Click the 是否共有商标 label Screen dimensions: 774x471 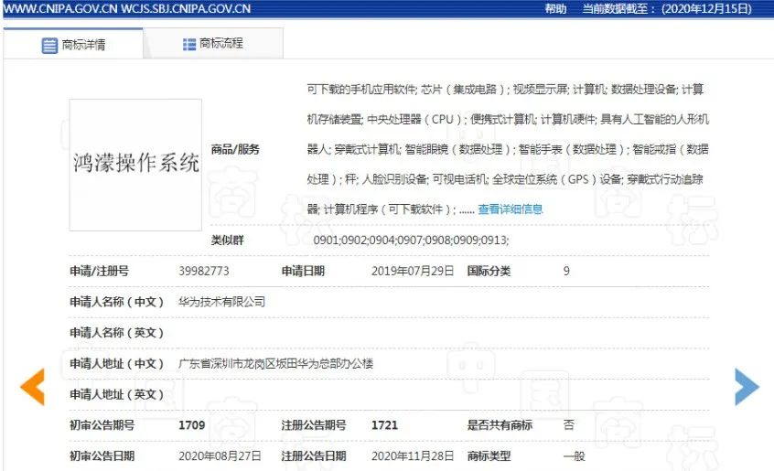500,425
